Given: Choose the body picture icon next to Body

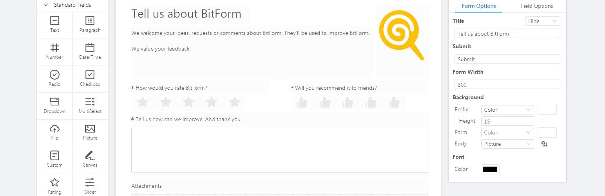Looking at the screenshot, I should coord(544,144).
